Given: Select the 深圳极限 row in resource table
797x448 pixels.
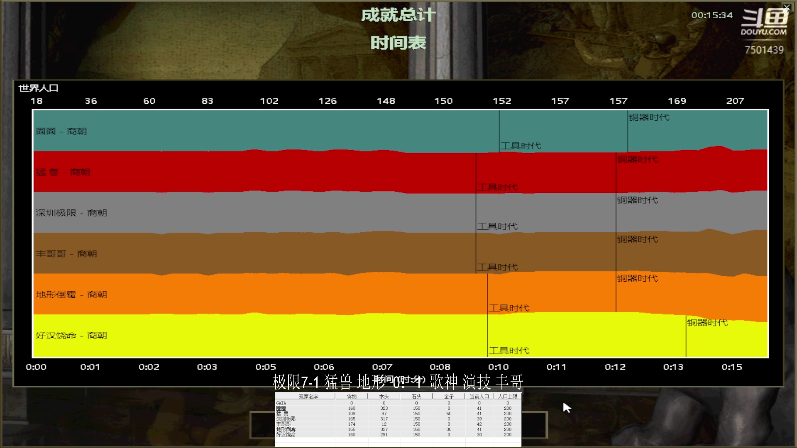Looking at the screenshot, I should click(x=398, y=419).
